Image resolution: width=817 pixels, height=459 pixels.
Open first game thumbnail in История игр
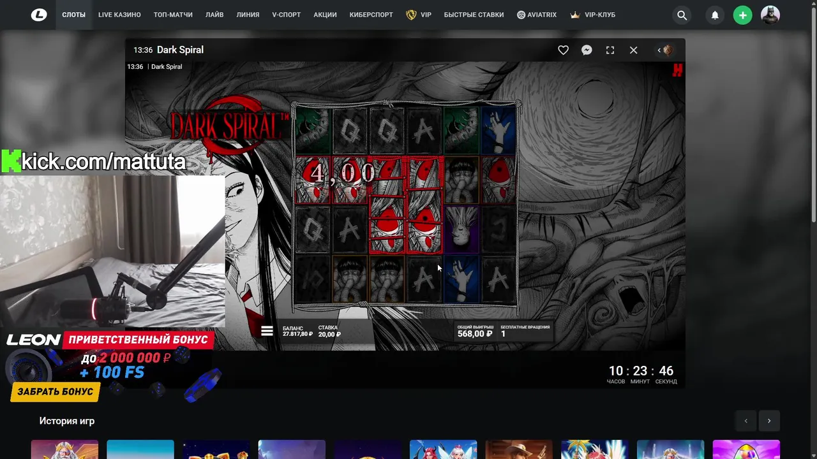point(64,449)
